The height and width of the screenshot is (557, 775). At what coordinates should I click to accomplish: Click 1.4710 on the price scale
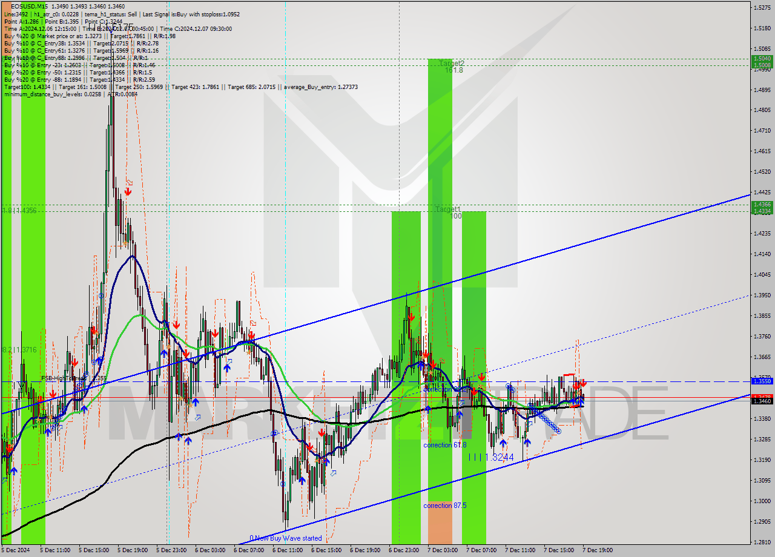tap(762, 130)
